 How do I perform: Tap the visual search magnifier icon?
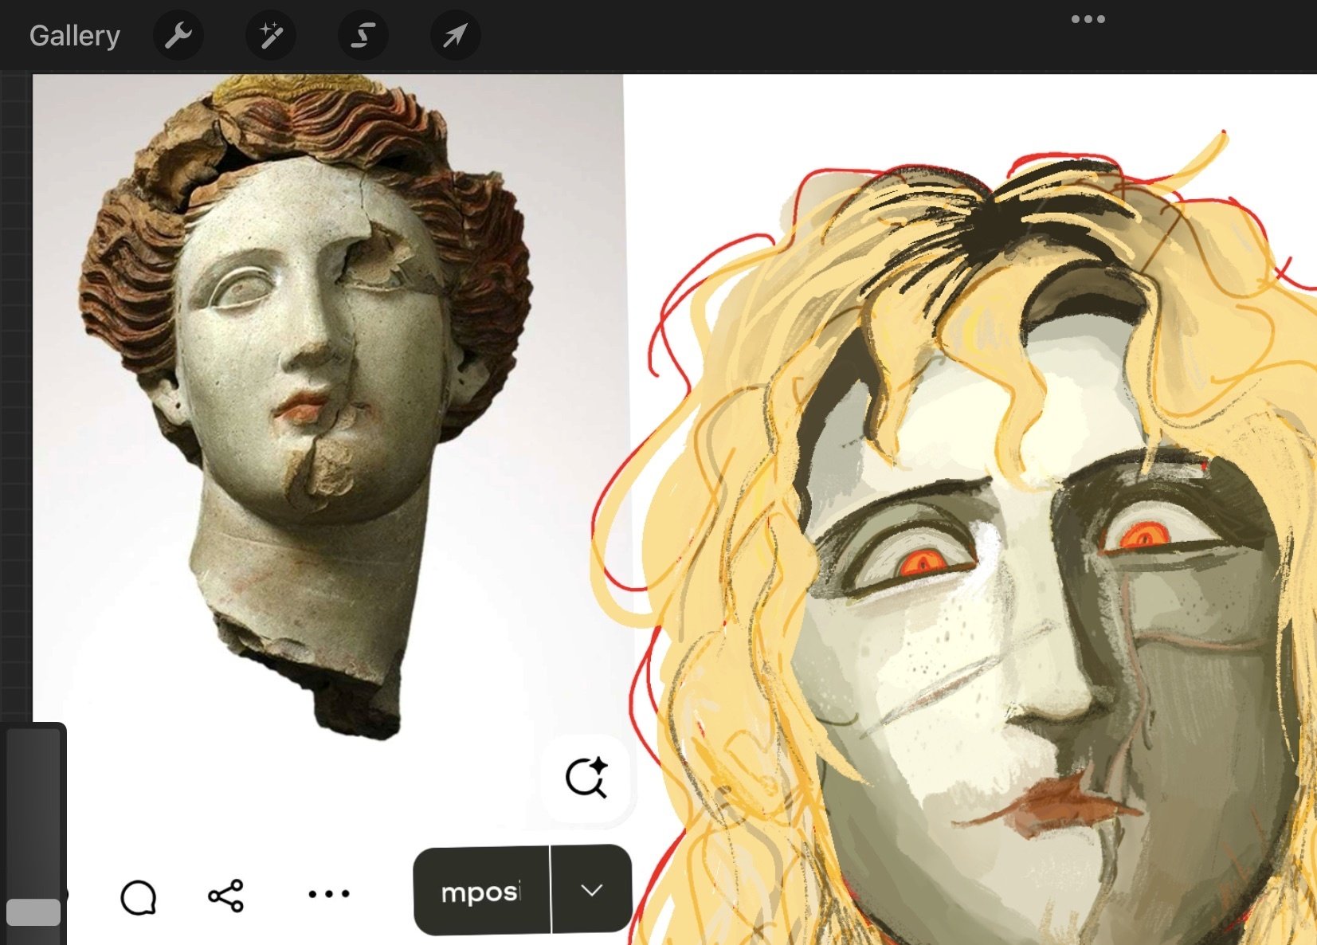[586, 777]
